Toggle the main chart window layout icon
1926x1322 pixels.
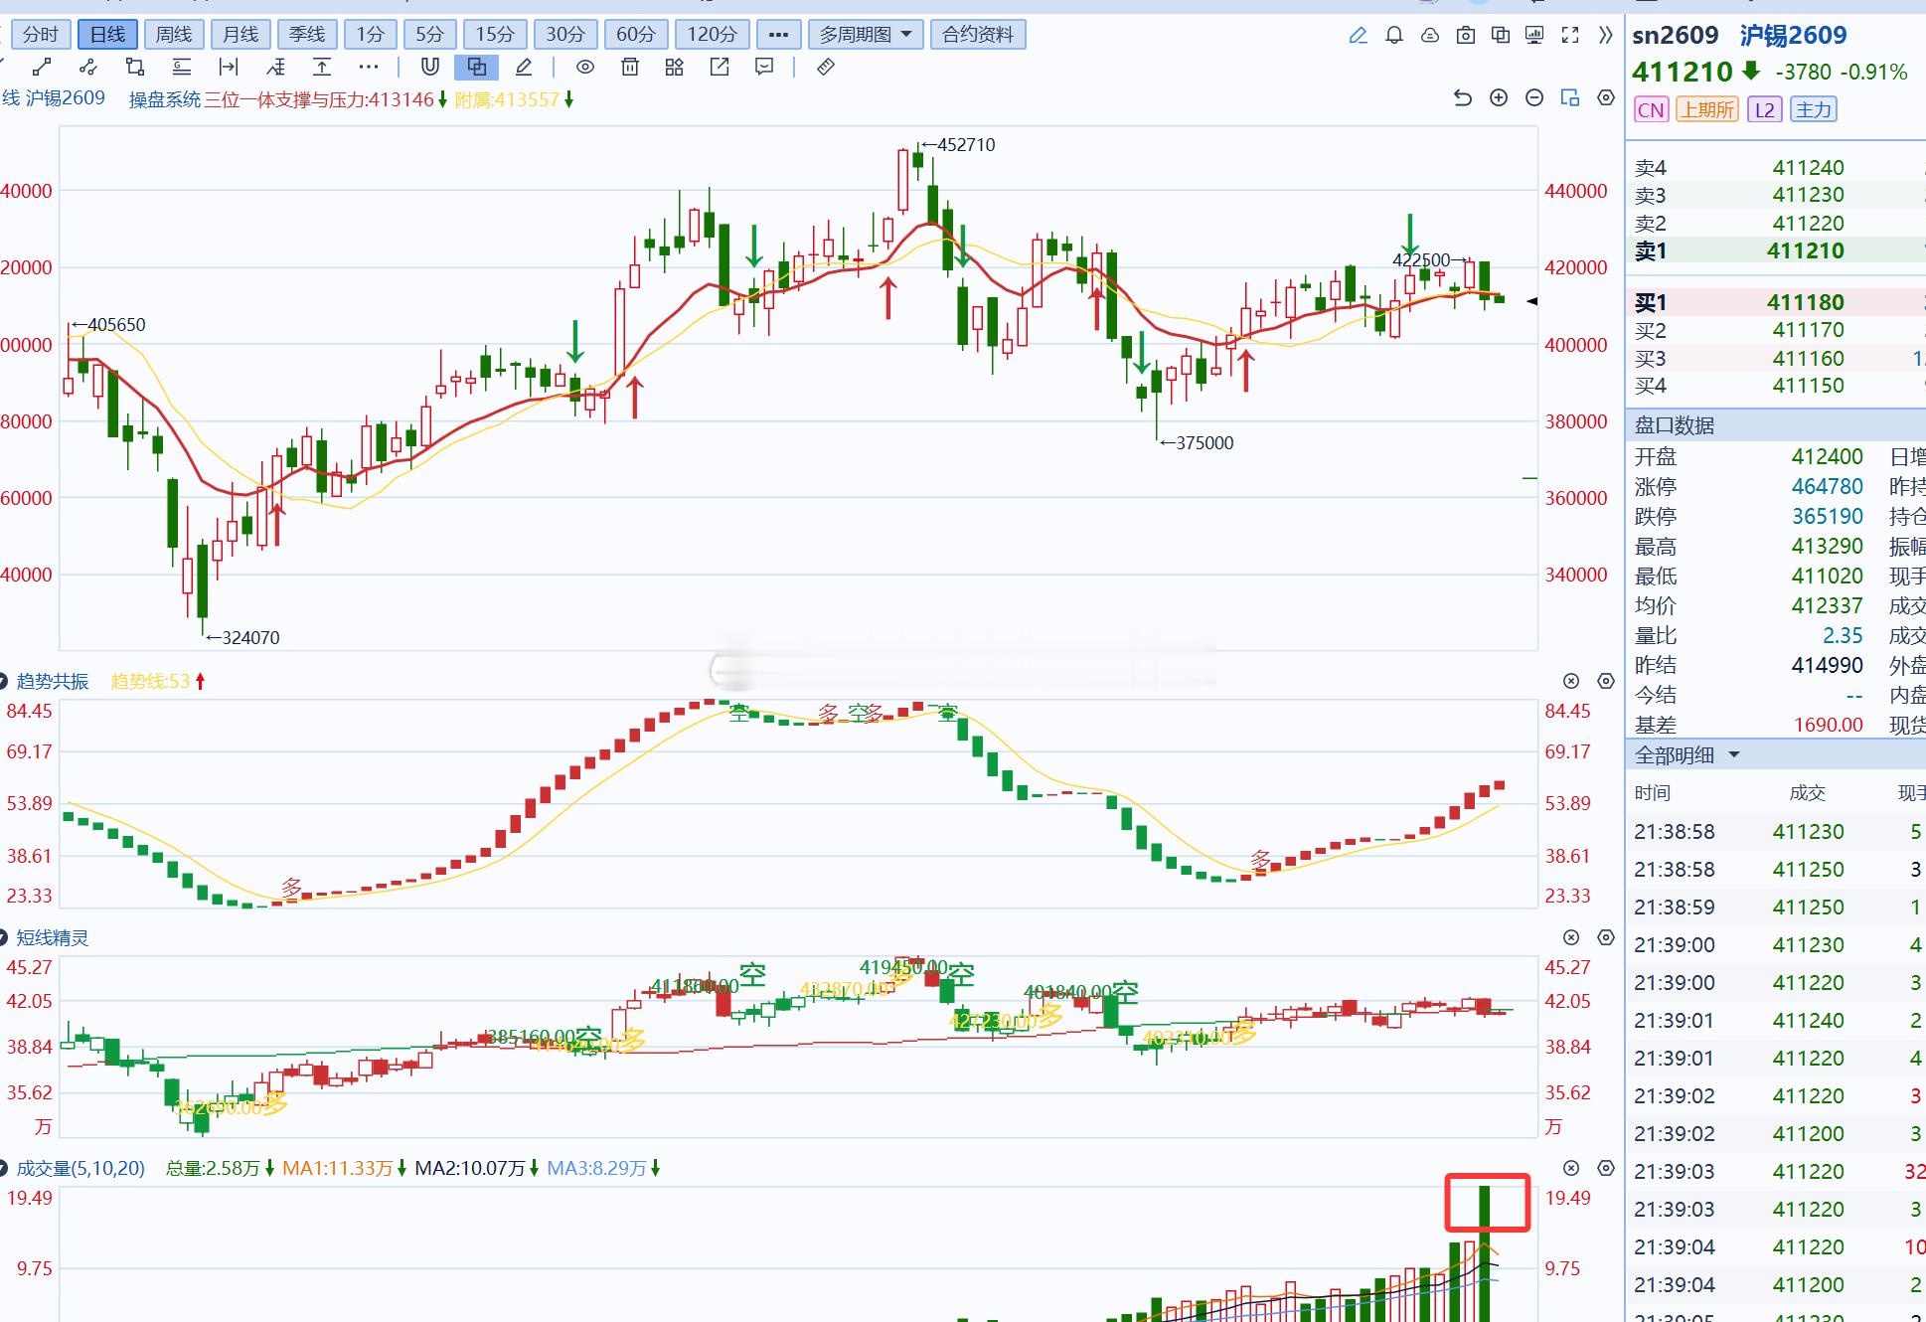[x=1570, y=97]
